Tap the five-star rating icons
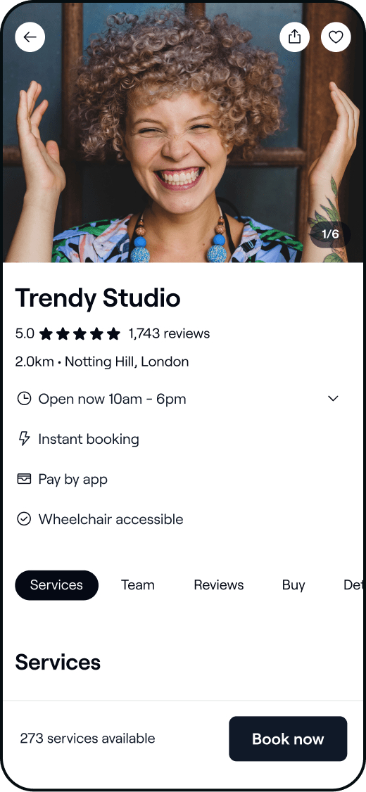The width and height of the screenshot is (366, 792). 80,333
